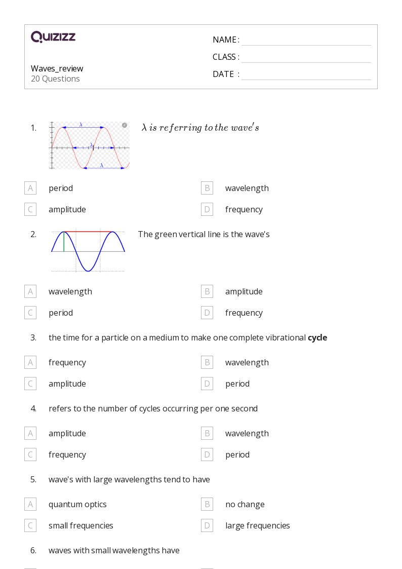Select option A wavelength in question 2

(30, 291)
